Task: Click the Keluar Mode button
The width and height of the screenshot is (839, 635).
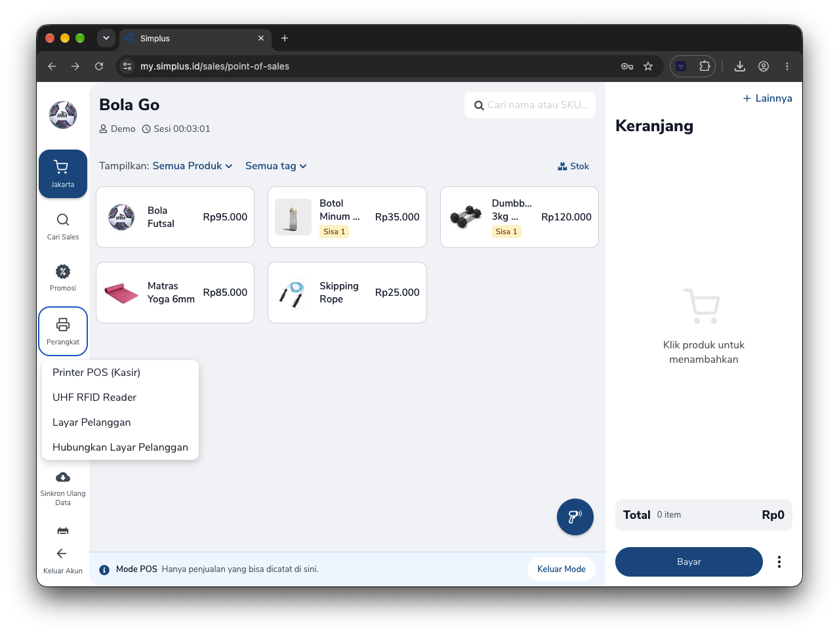Action: tap(562, 569)
